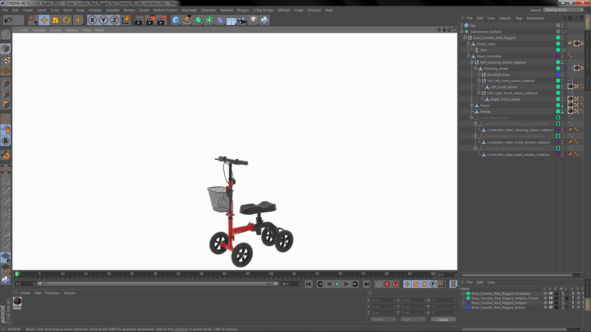
Task: Toggle the X axis lock
Action: [x=92, y=20]
